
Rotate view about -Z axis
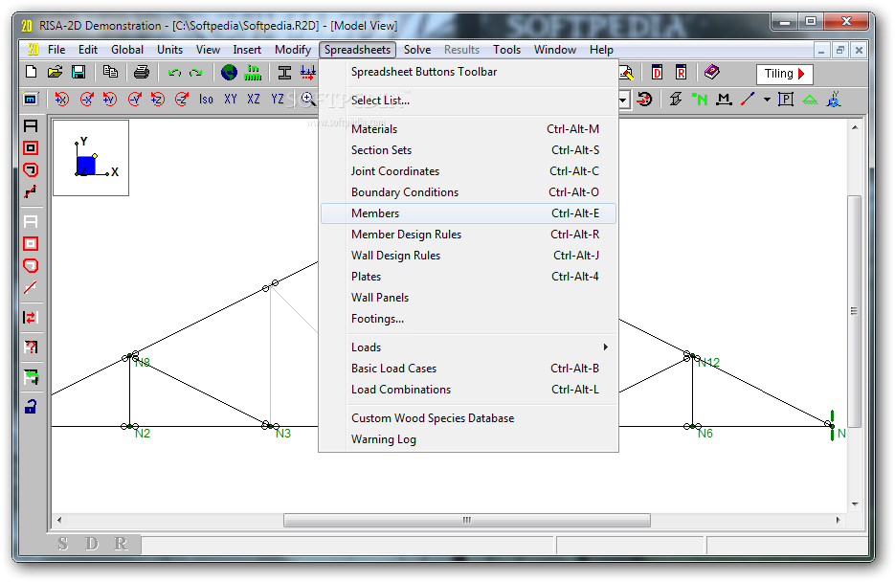tap(182, 100)
